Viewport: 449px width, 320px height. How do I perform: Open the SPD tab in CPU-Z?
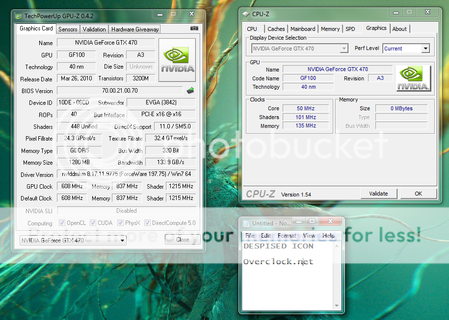pyautogui.click(x=350, y=29)
